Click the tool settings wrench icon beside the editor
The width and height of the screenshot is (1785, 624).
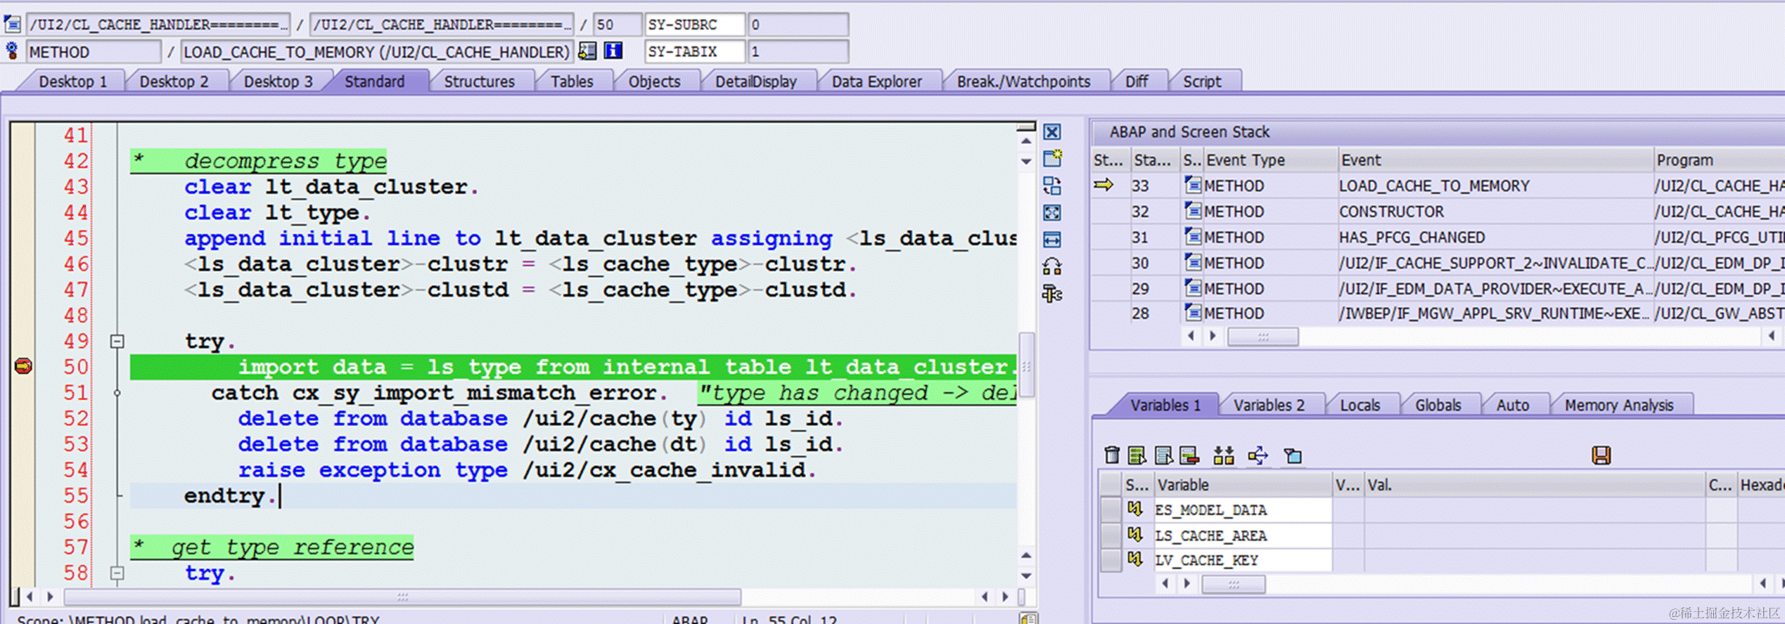[x=1052, y=294]
